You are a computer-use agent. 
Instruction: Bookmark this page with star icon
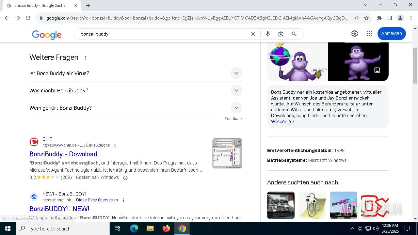coord(366,18)
